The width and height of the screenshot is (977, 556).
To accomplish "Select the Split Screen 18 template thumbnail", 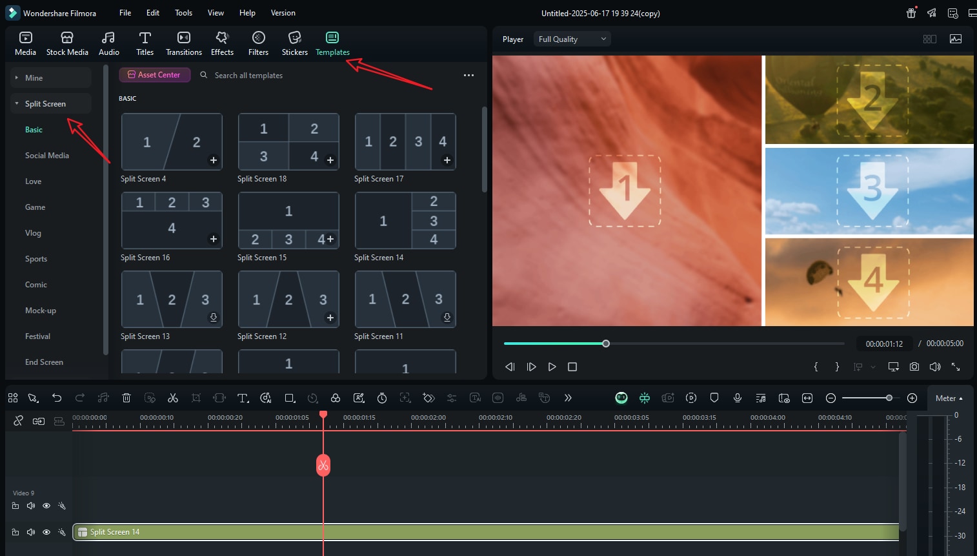I will [x=288, y=141].
